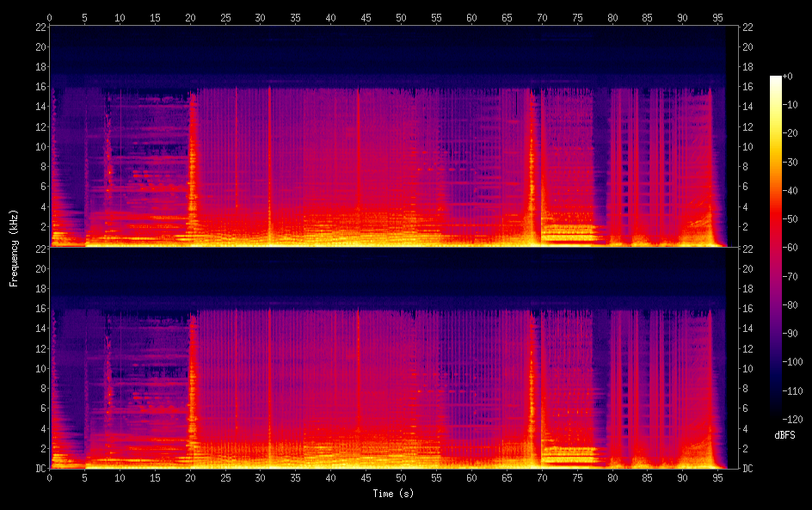Click the "20" tick on the top time axis

coord(190,17)
